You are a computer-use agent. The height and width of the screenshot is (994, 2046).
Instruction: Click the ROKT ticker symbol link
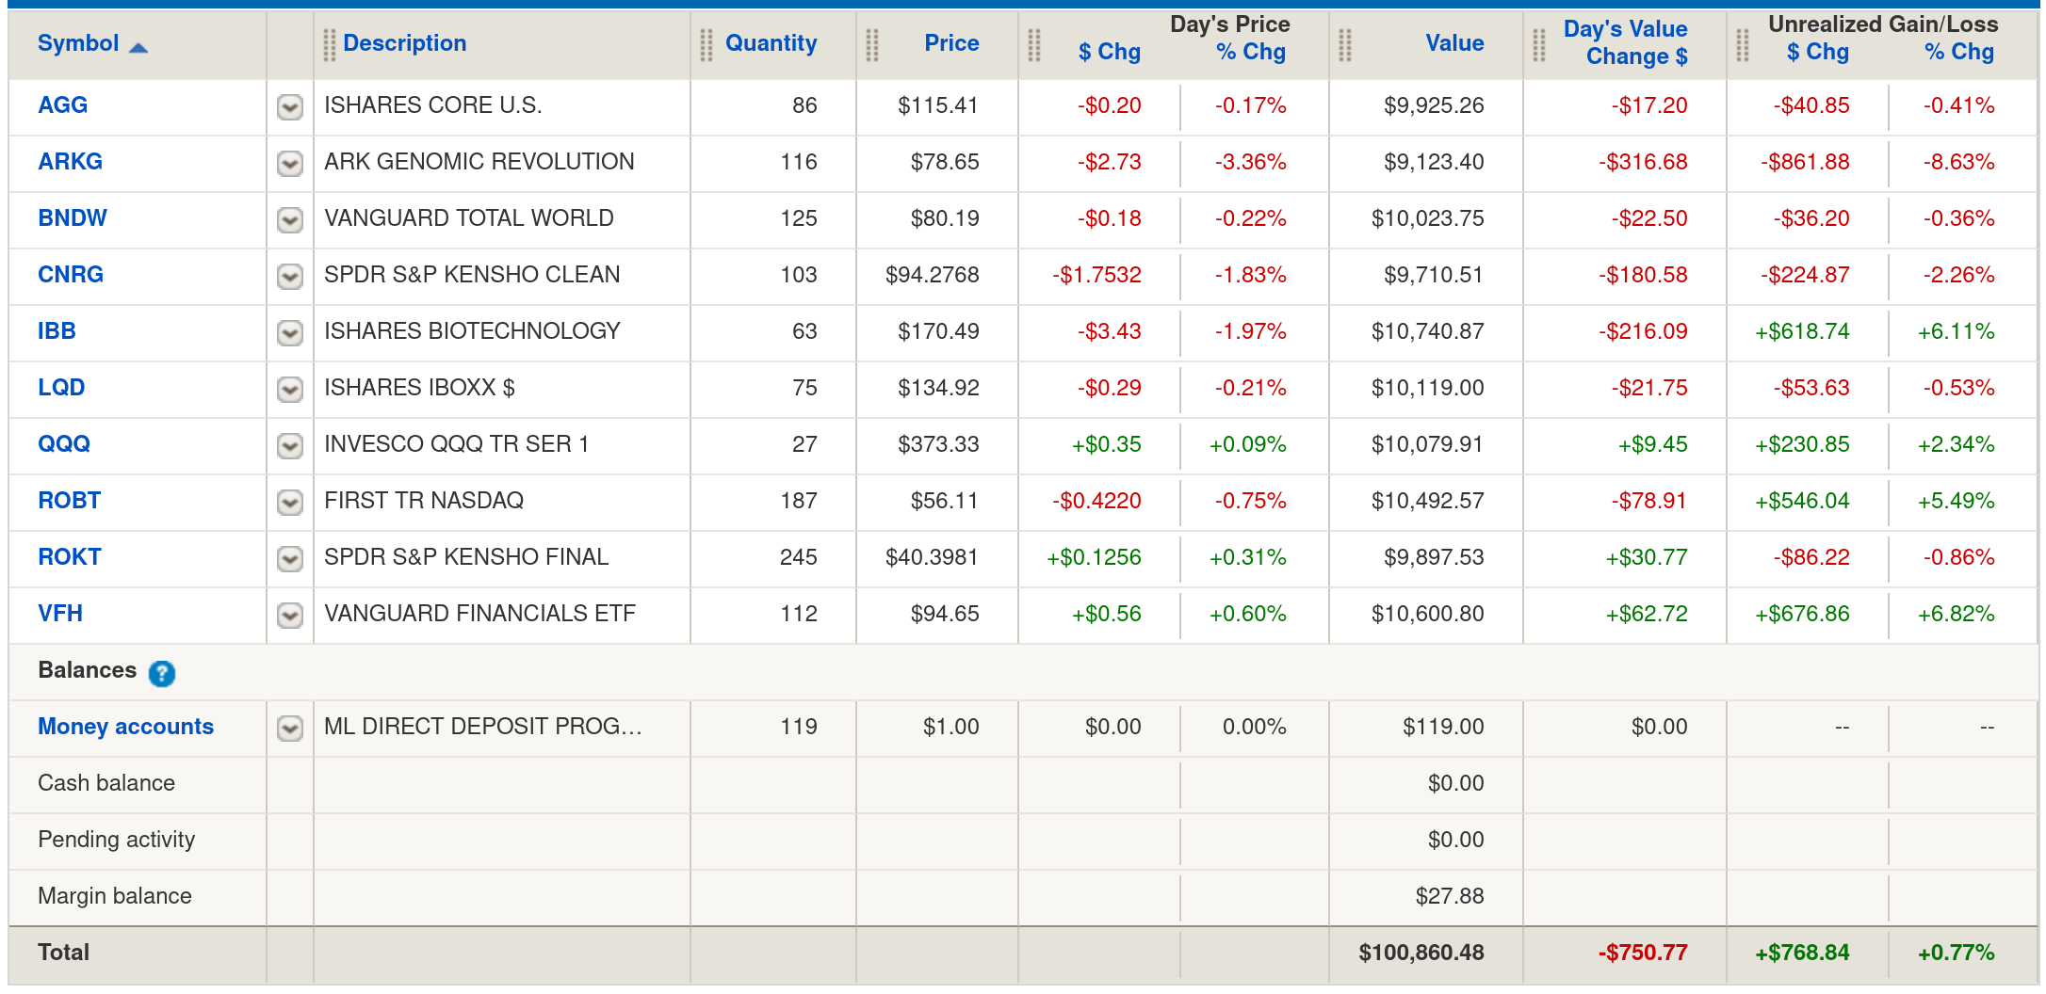[69, 557]
